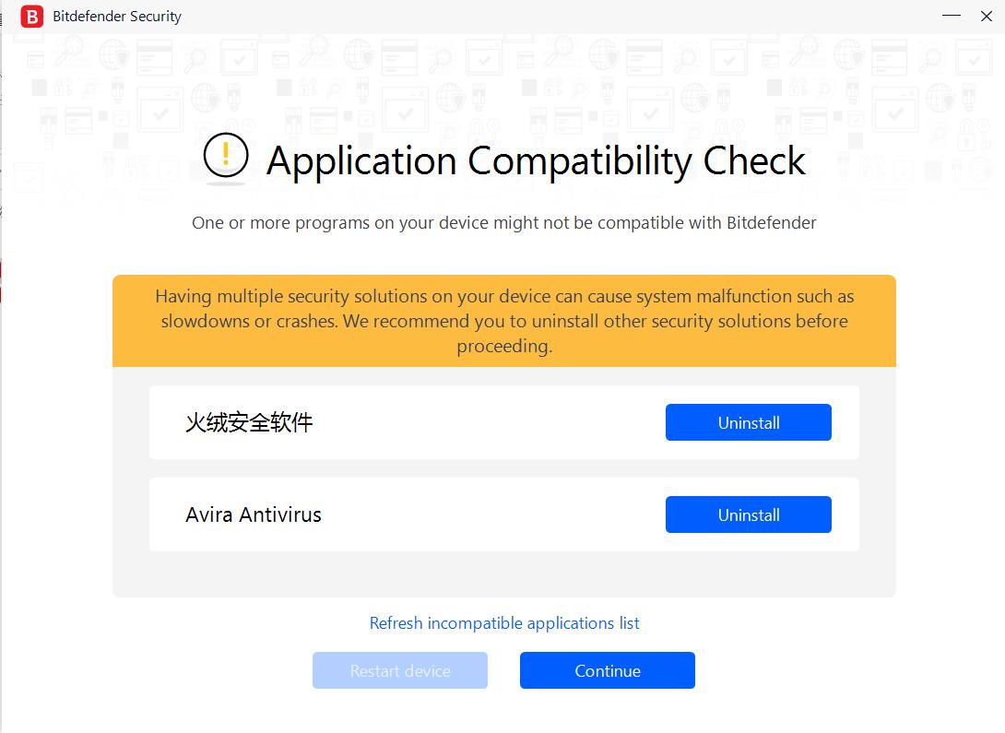Screen dimensions: 1005x733
Task: Click the Application Compatibility Check heading
Action: pyautogui.click(x=536, y=161)
